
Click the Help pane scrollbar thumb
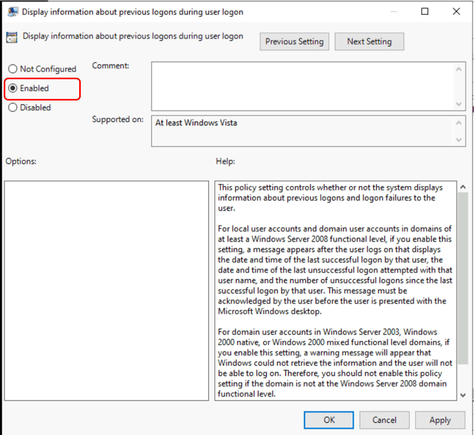tap(463, 278)
